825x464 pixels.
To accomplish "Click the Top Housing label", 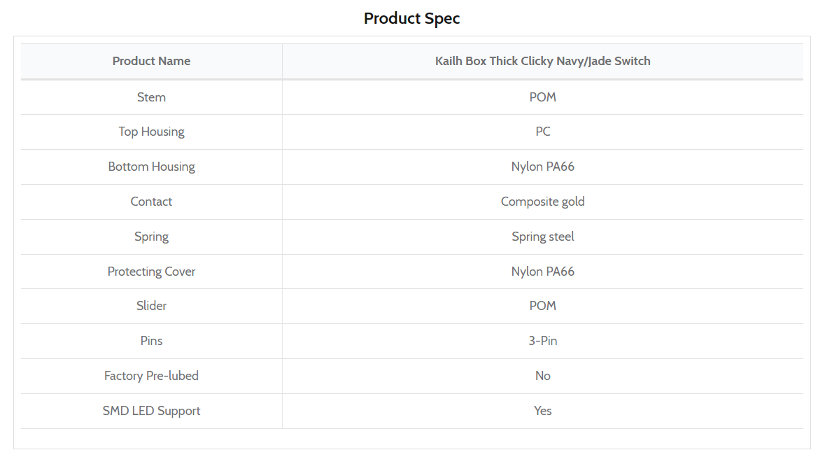I will point(151,132).
